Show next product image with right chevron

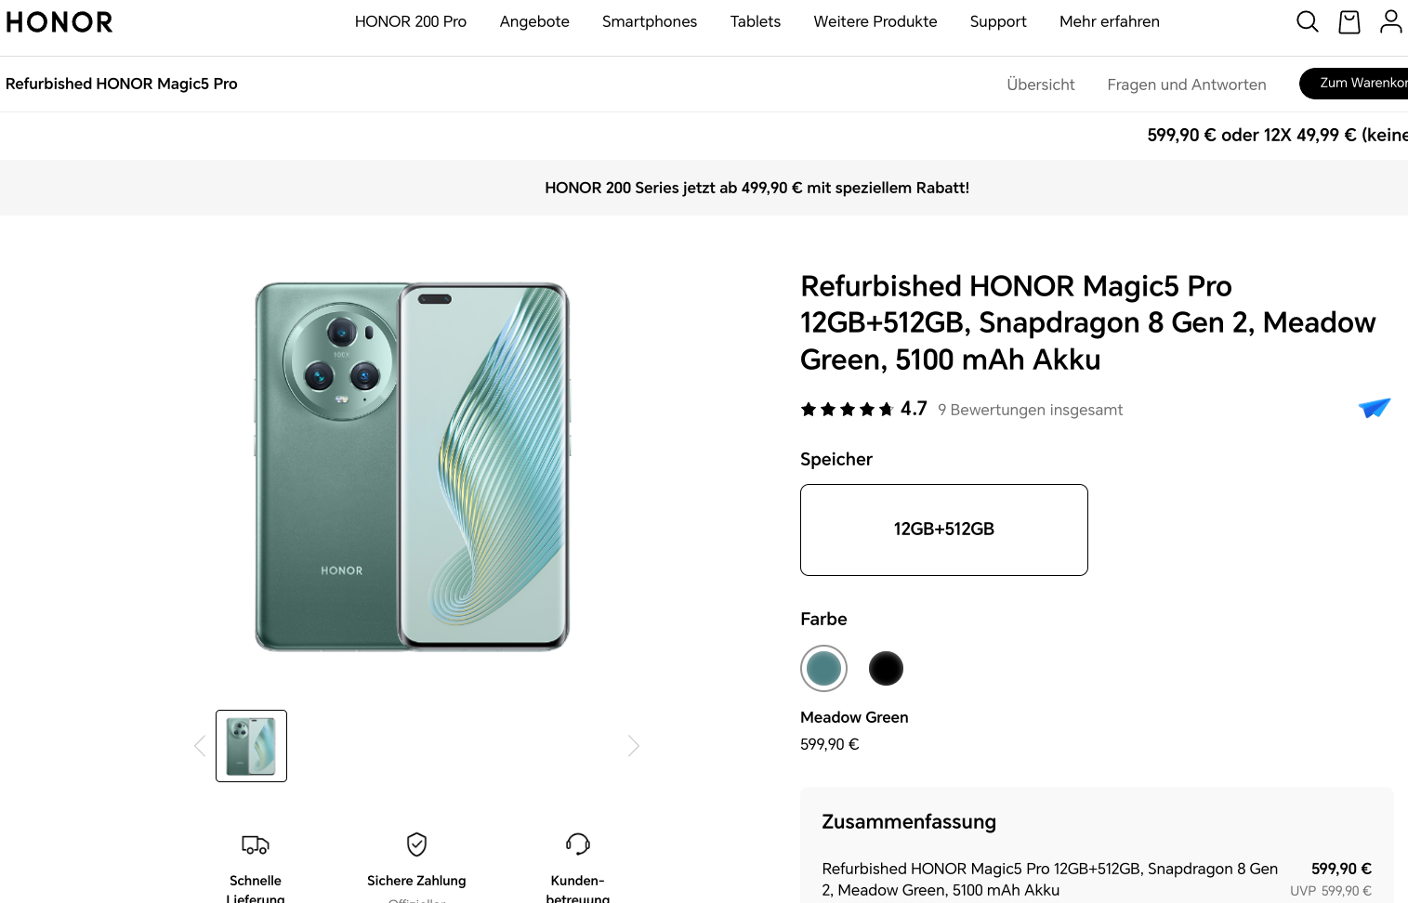tap(634, 746)
